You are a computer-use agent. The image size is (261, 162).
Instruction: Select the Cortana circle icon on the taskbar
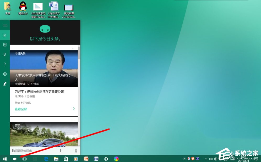click(15, 159)
